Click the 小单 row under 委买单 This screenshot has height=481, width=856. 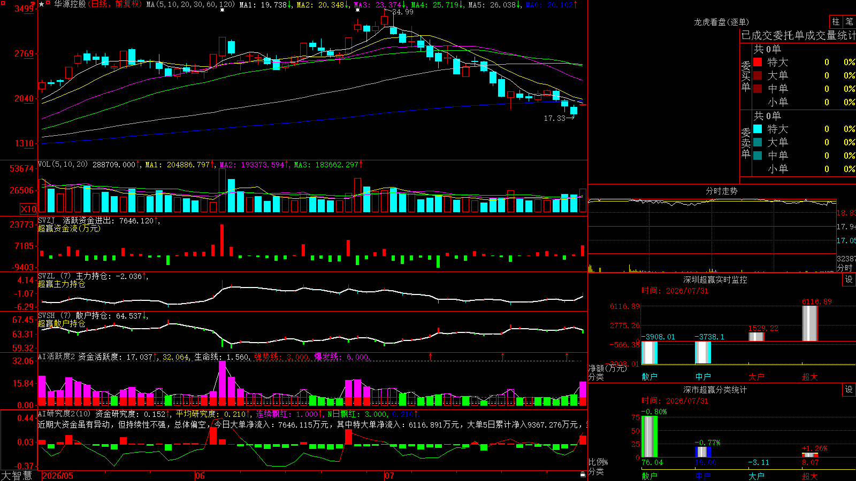(x=805, y=102)
